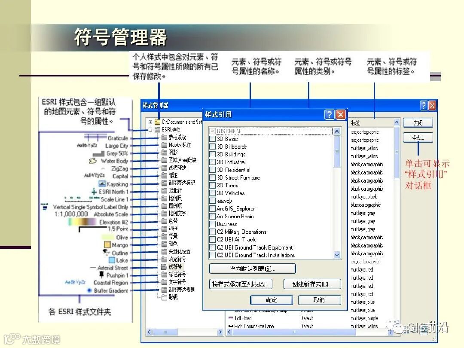Toggle the ArcGIS_Explorer checkbox
Image resolution: width=464 pixels, height=348 pixels.
[213, 209]
